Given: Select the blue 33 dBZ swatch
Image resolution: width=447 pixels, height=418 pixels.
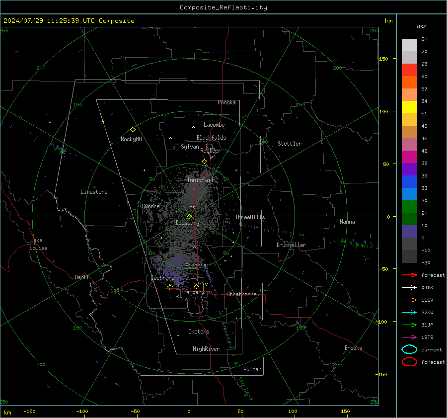Looking at the screenshot, I should click(x=409, y=181).
